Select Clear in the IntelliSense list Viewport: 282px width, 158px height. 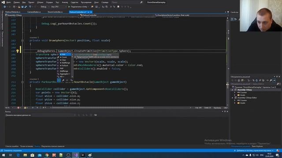pos(64,60)
